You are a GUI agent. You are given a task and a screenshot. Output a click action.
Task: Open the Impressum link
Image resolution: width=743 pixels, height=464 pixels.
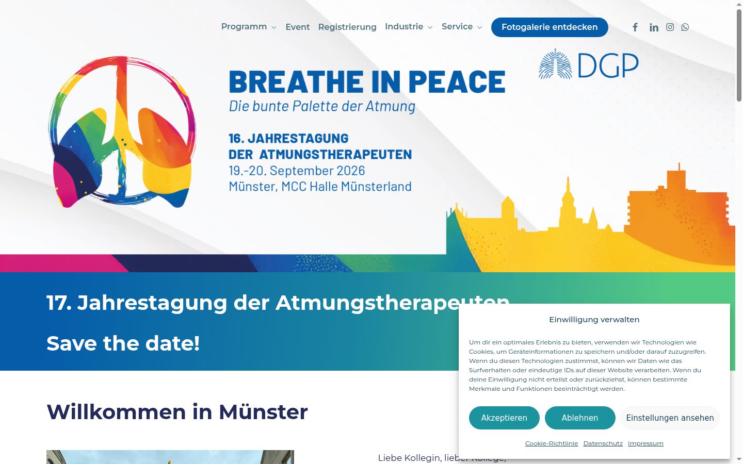[645, 443]
